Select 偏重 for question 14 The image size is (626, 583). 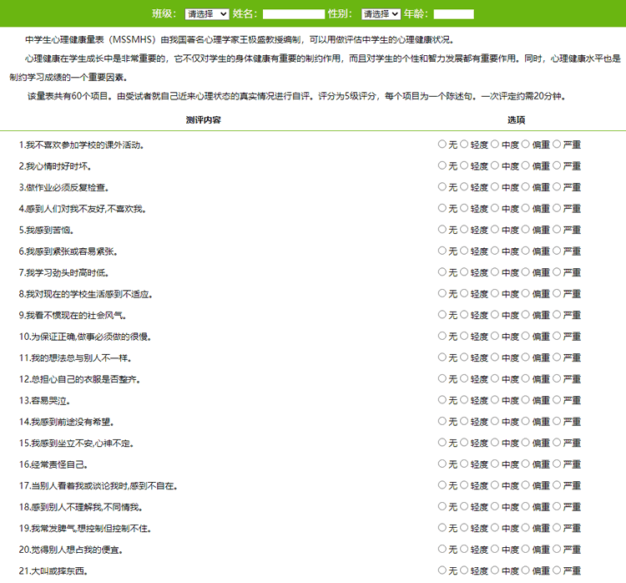click(x=525, y=421)
